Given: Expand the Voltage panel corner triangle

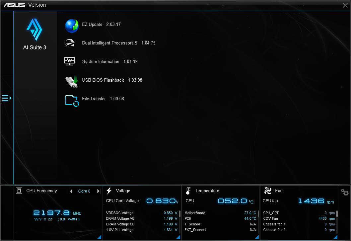Looking at the screenshot, I should point(178,237).
